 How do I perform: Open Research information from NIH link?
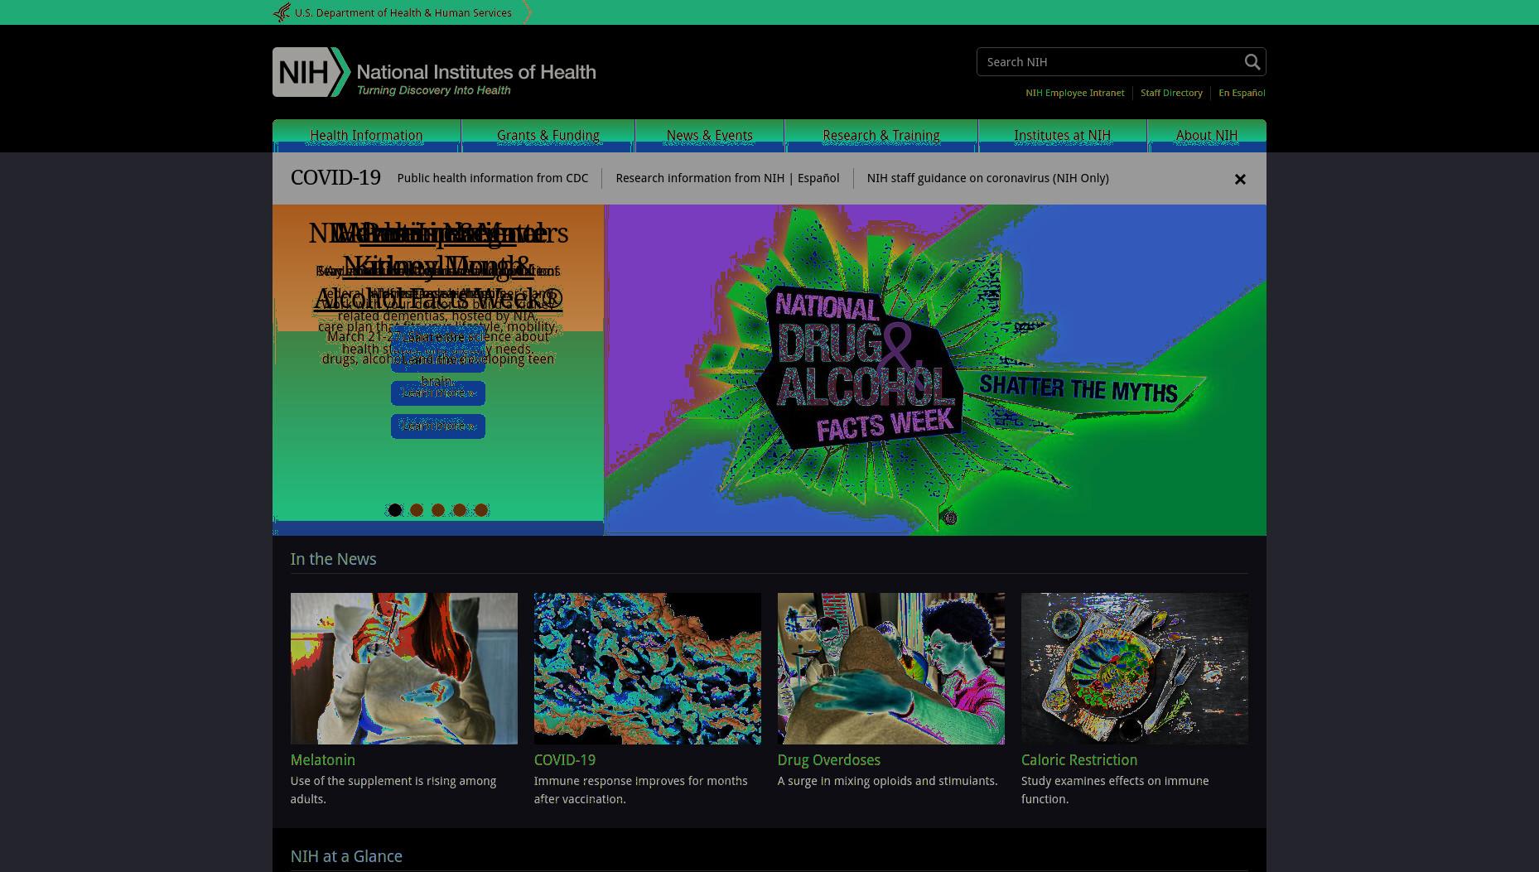pos(700,178)
